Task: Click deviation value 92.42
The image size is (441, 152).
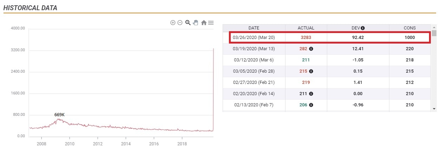Action: pos(358,38)
